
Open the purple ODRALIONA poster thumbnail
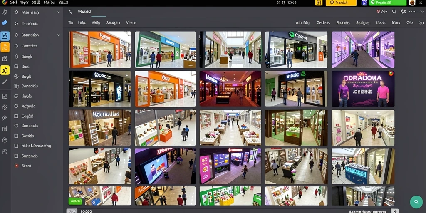tap(363, 89)
